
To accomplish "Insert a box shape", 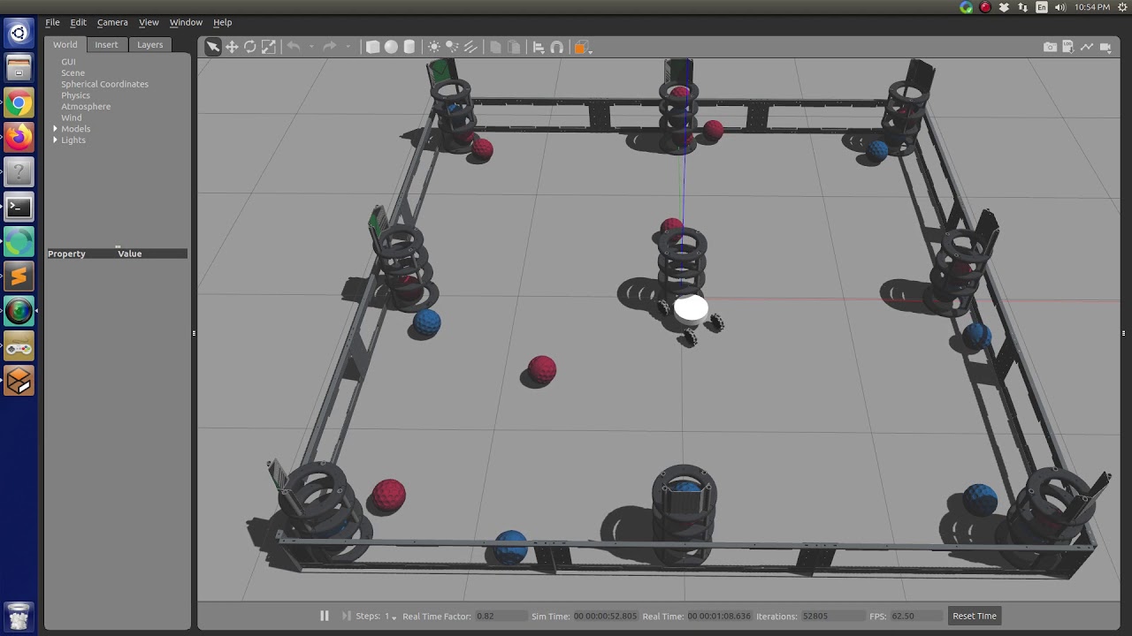I will pos(372,47).
